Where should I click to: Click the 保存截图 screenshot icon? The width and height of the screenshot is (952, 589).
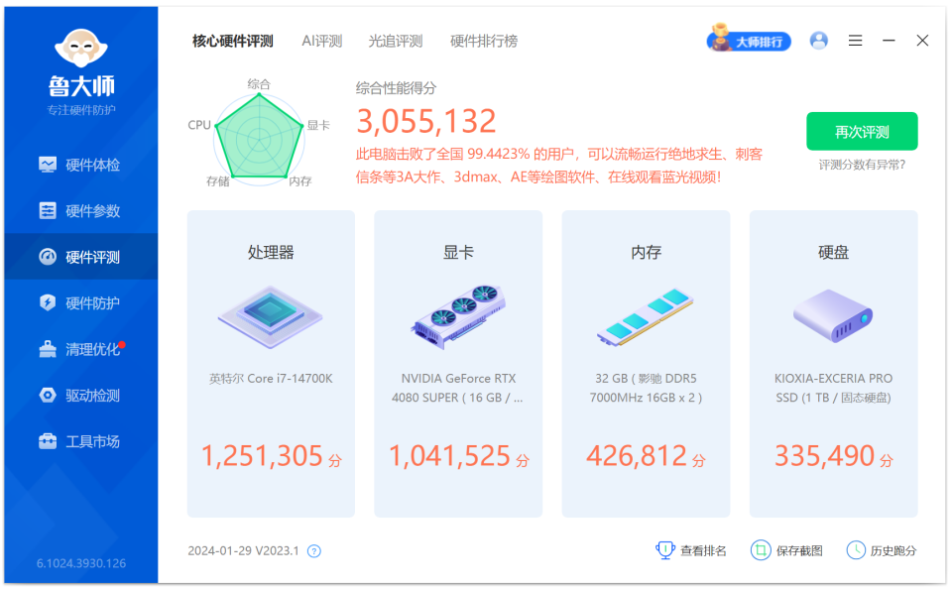pos(760,550)
